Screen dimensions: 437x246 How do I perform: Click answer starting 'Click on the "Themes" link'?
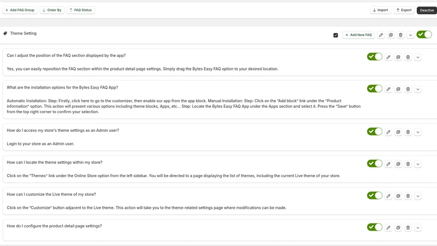[173, 175]
